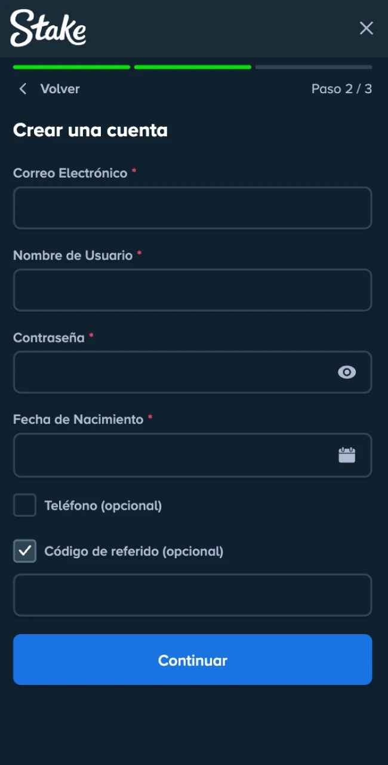Click the Stake logo

pos(48,28)
